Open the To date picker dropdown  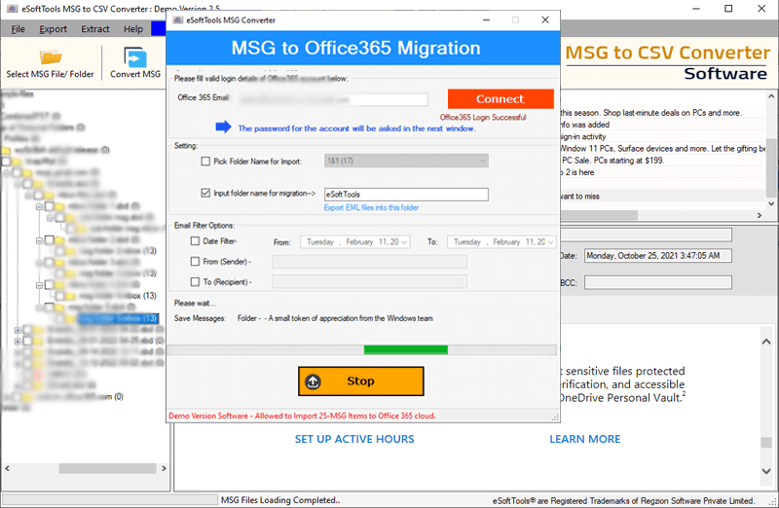tap(549, 241)
